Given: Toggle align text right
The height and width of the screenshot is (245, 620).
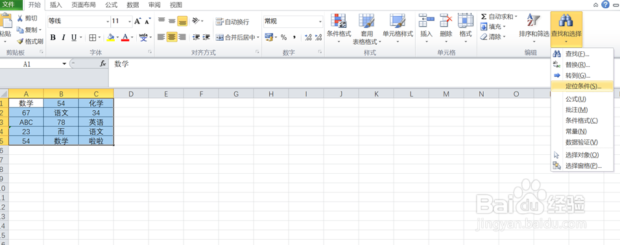Looking at the screenshot, I should [x=182, y=37].
